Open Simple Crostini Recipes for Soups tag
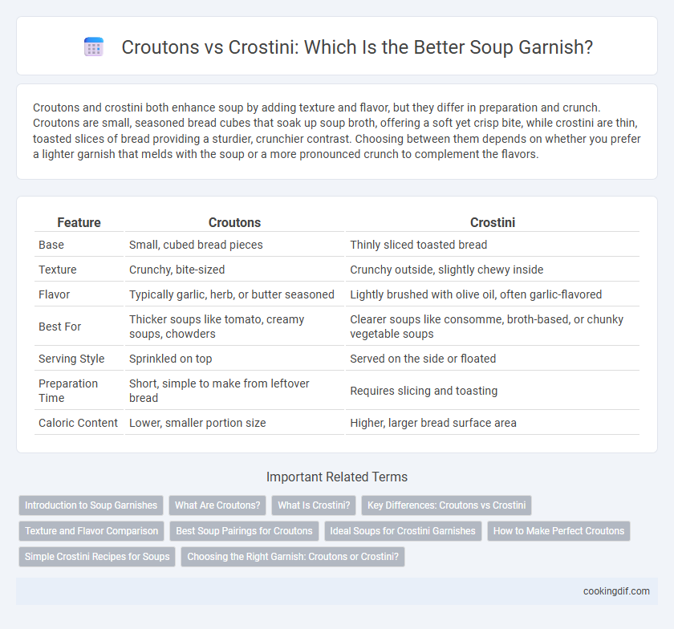 coord(97,556)
